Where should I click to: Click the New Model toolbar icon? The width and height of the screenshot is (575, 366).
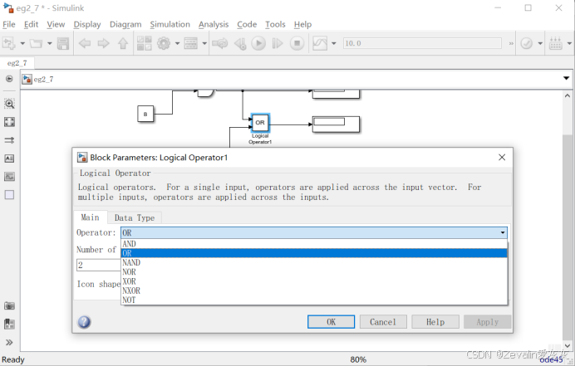pyautogui.click(x=9, y=43)
